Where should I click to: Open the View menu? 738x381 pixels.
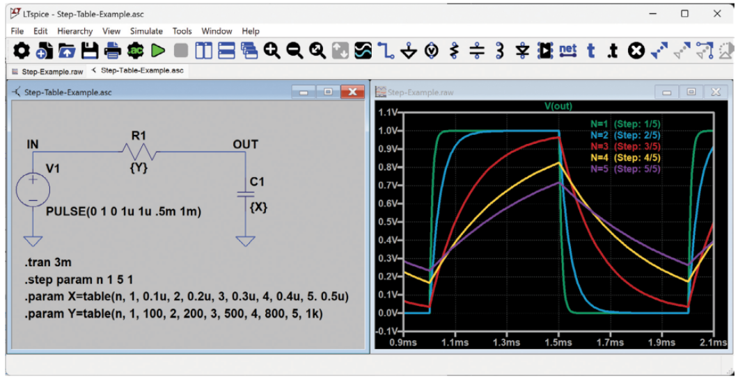(111, 31)
